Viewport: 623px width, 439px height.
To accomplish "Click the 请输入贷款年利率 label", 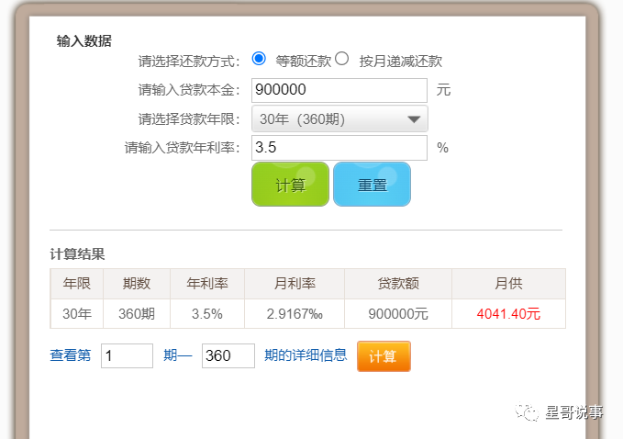I will click(183, 148).
